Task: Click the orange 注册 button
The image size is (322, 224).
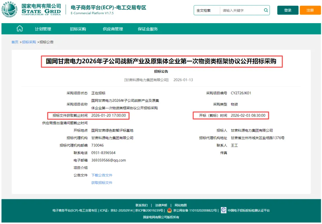Action: 310,10
